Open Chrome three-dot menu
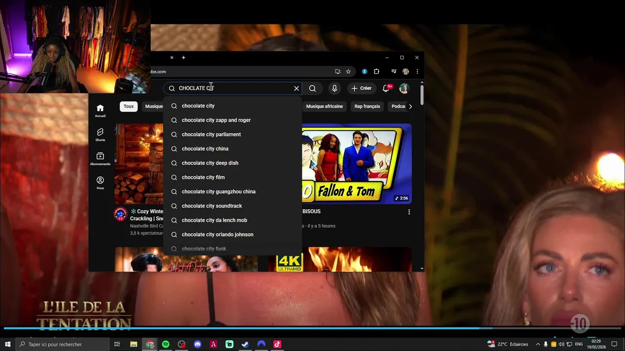Screen dimensions: 625x351 point(417,72)
